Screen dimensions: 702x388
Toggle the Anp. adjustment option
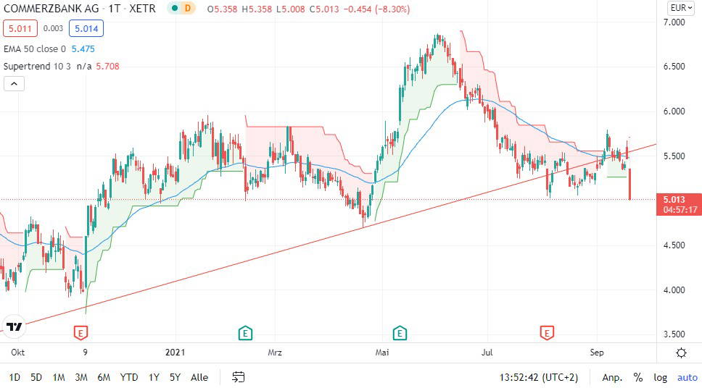[612, 377]
